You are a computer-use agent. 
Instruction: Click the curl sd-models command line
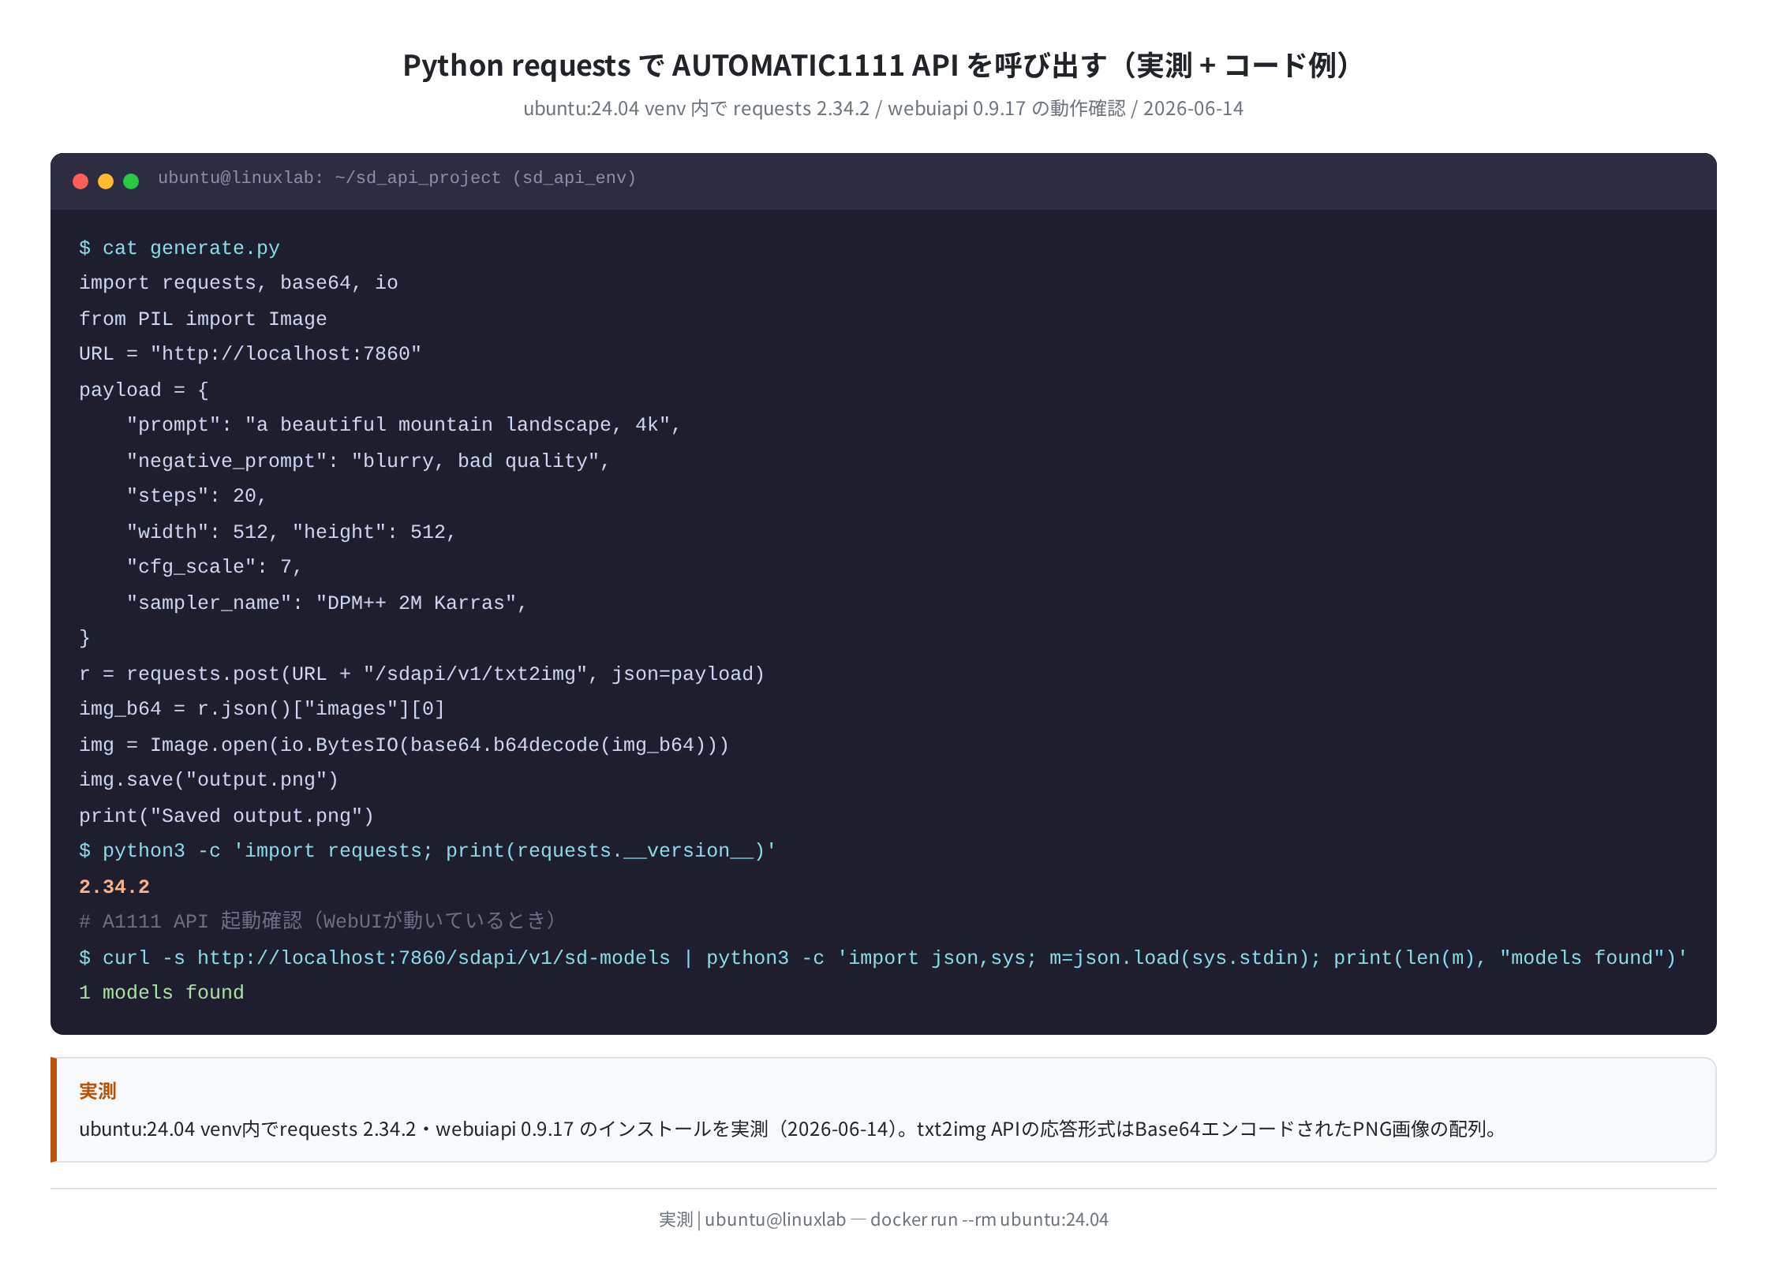883,958
